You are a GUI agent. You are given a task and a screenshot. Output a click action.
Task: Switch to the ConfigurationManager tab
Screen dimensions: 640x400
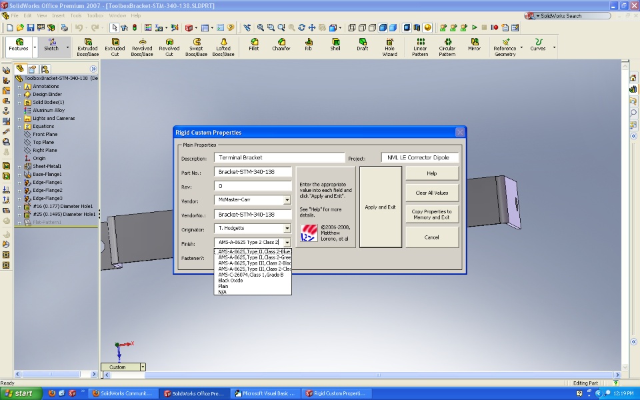[x=45, y=69]
